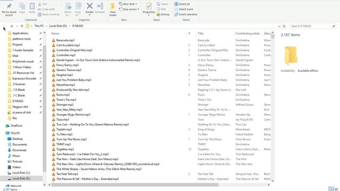Open the Easy access dropdown
The image size is (340, 191).
[129, 10]
